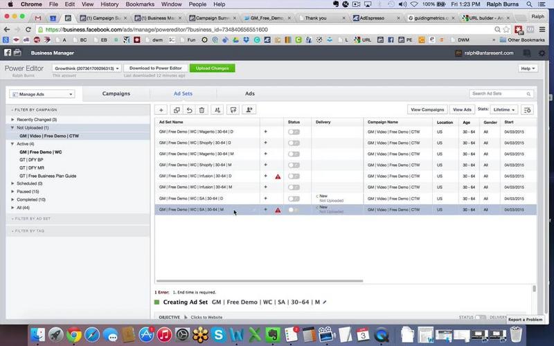The height and width of the screenshot is (346, 554).
Task: Toggle status of Shopify 30-64 D ad set
Action: [294, 143]
